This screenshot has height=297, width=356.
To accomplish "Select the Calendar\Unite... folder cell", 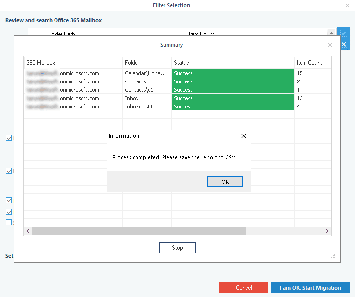I will coord(147,73).
